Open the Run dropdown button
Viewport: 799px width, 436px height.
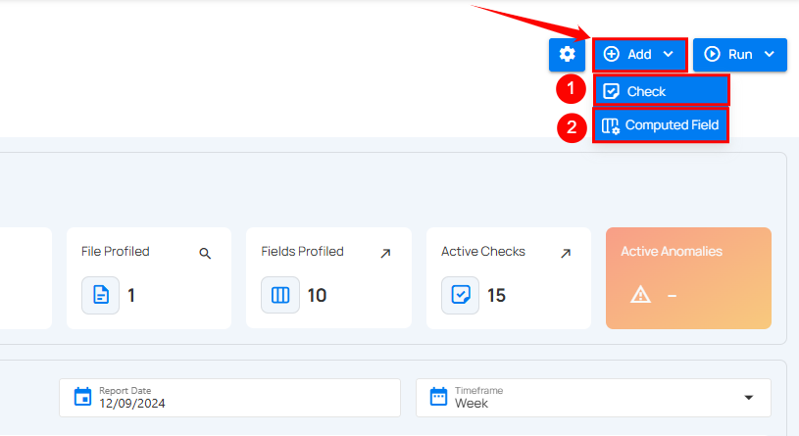click(739, 55)
